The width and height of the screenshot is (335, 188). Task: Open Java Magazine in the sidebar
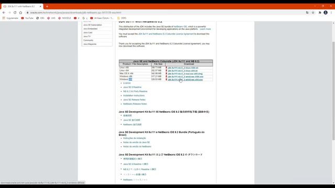tap(90, 44)
